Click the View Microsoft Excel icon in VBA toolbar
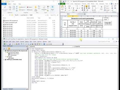The height and width of the screenshot is (90, 120). point(4,44)
